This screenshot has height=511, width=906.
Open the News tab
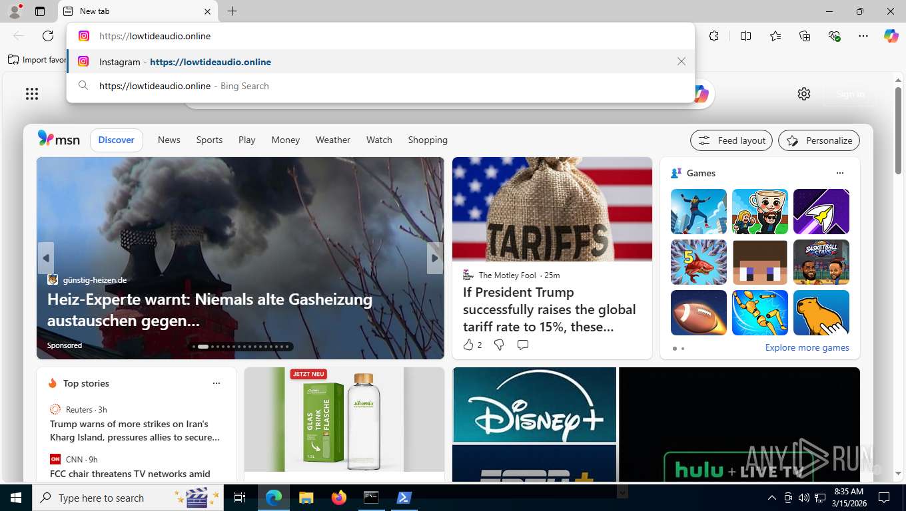[169, 140]
